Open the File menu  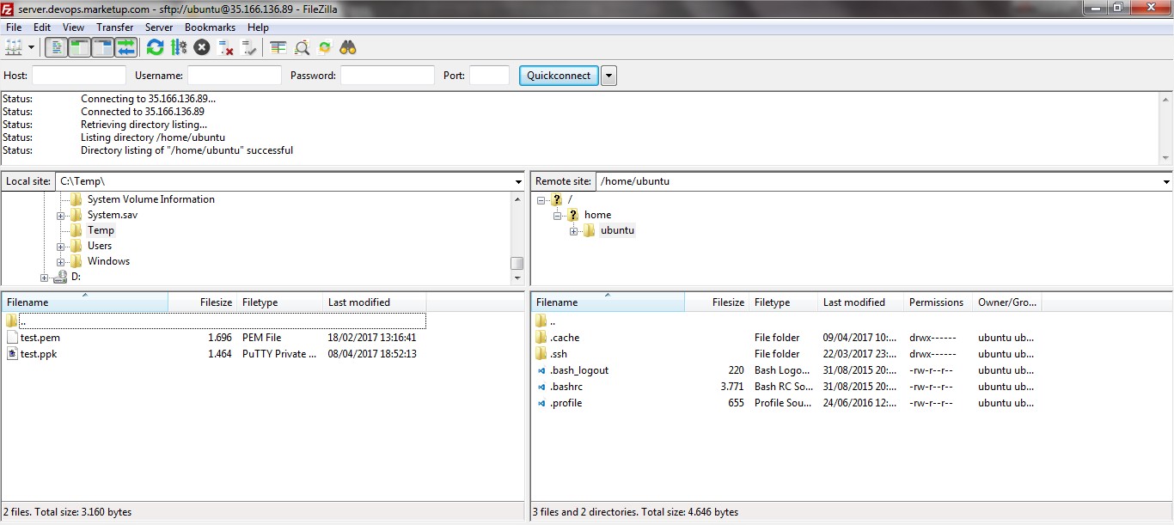pyautogui.click(x=14, y=27)
